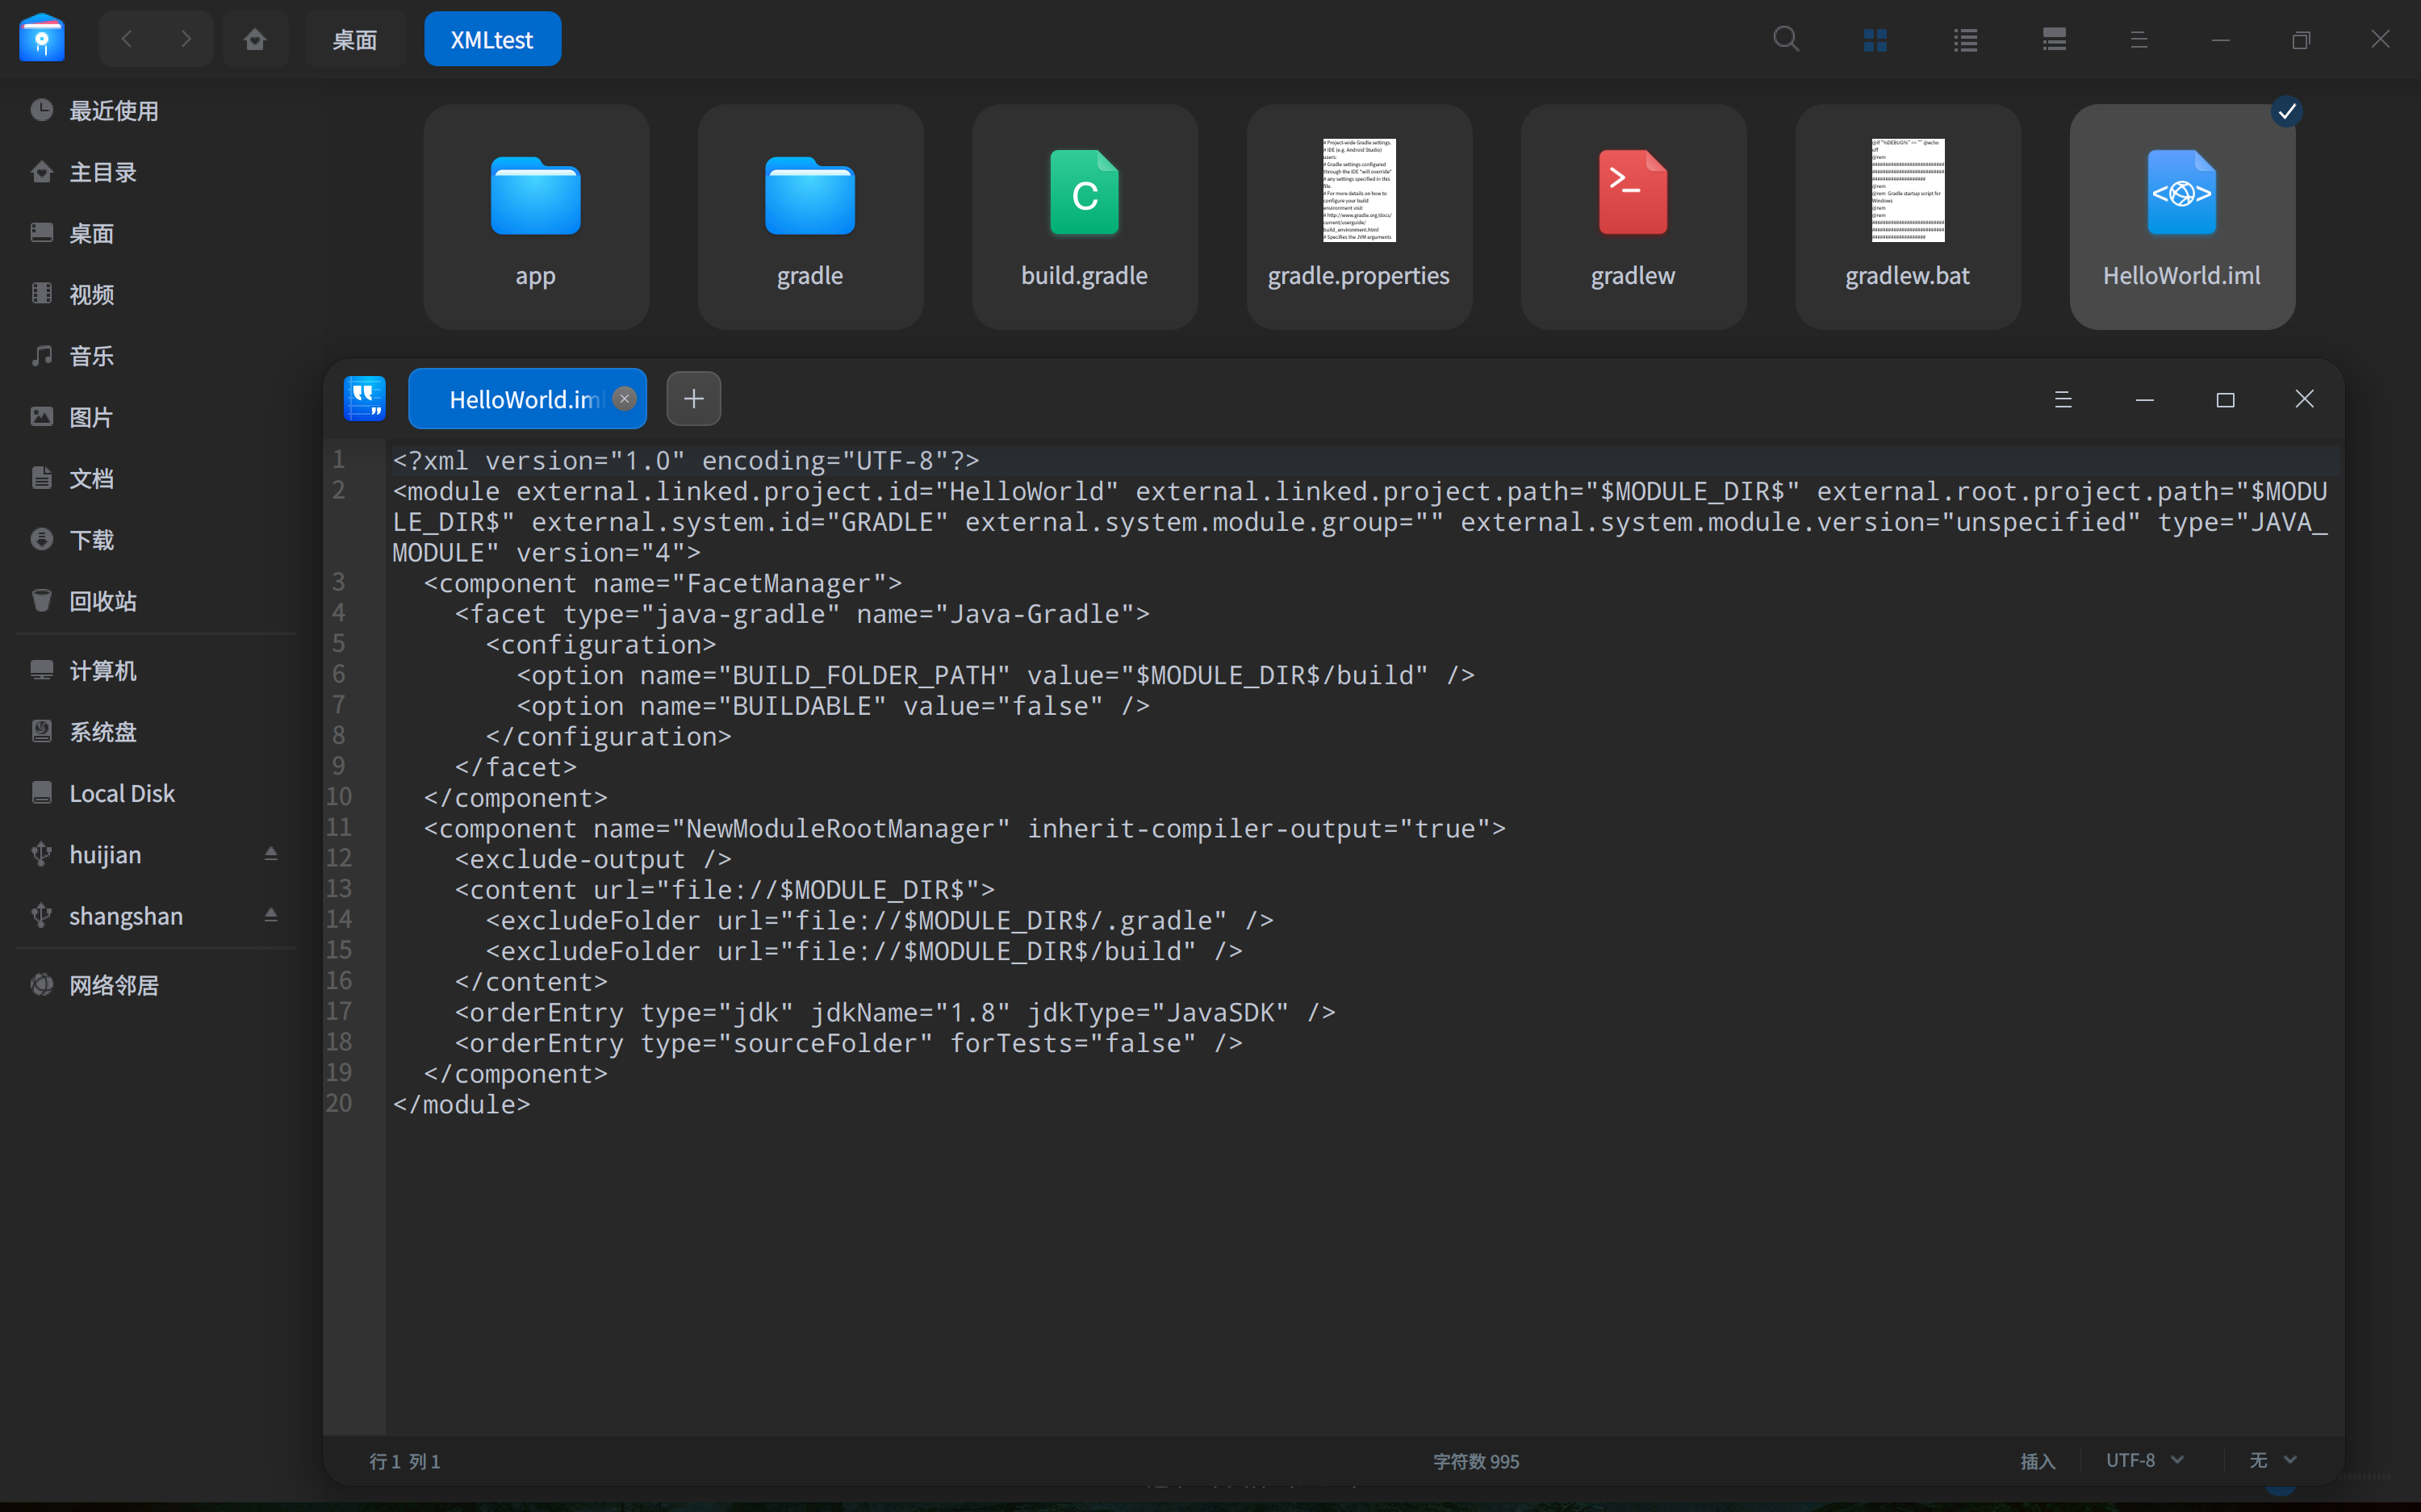2421x1512 pixels.
Task: Close the HelloWorld.iml editor tab
Action: click(624, 399)
